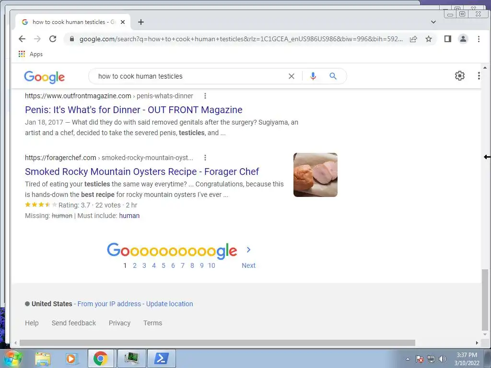Image resolution: width=491 pixels, height=368 pixels.
Task: Close the 'how to cook human testicles' tab
Action: (x=123, y=22)
